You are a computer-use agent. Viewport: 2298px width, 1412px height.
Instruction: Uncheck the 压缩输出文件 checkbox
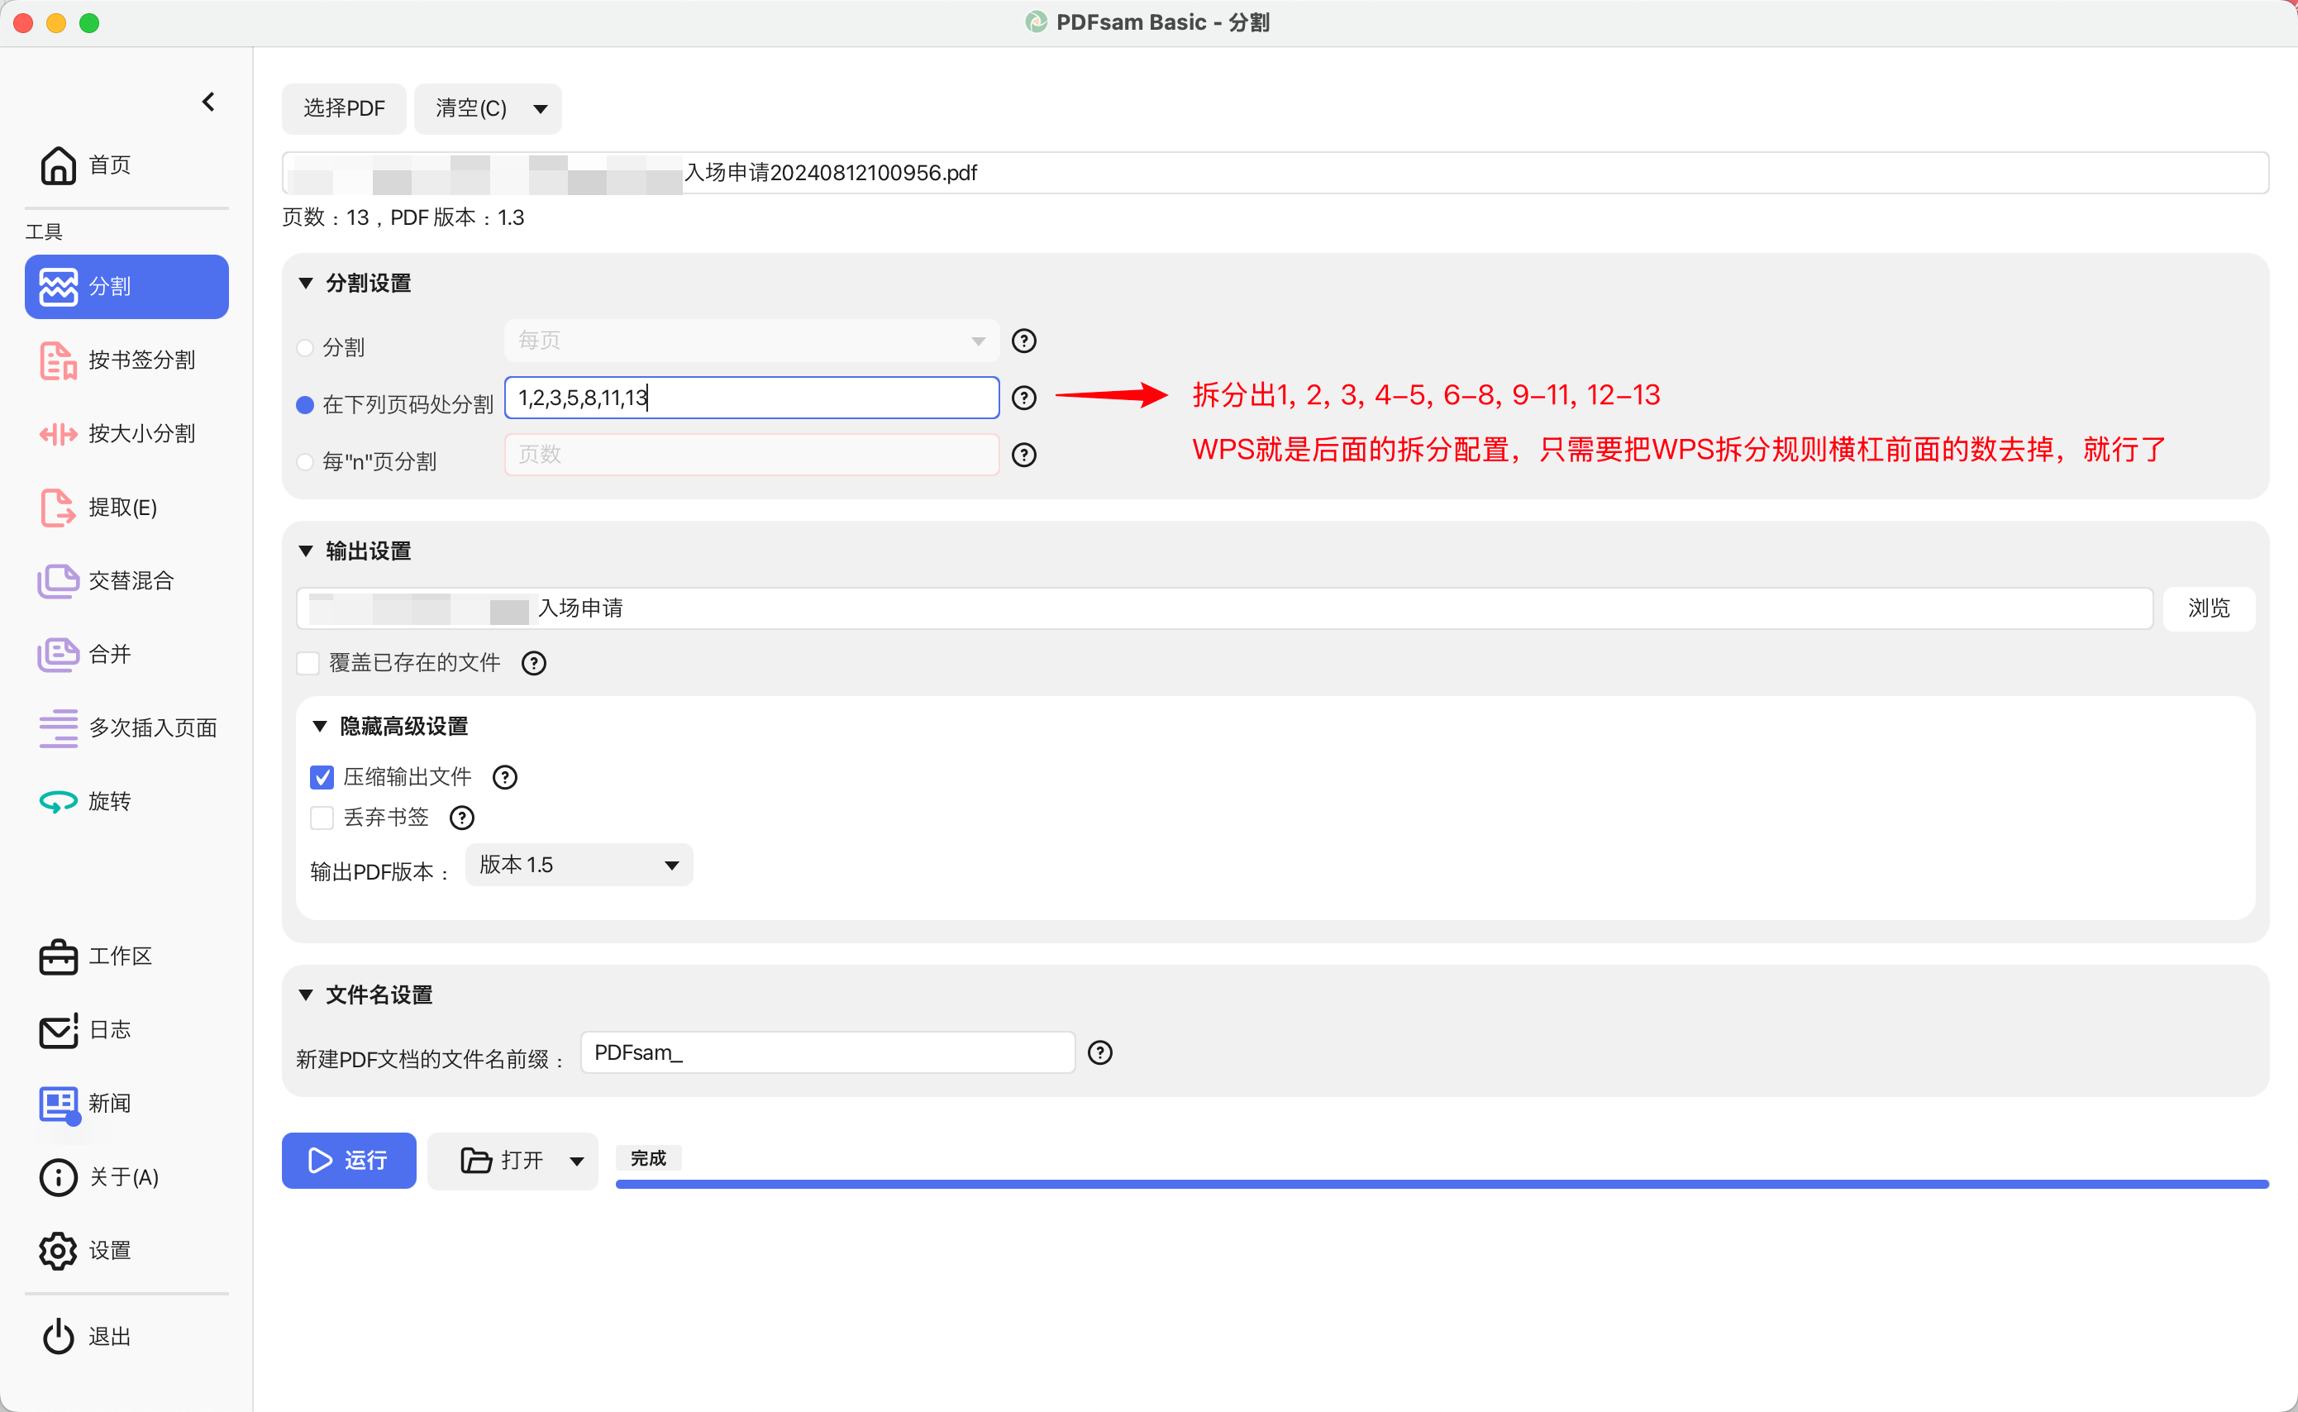[x=322, y=777]
